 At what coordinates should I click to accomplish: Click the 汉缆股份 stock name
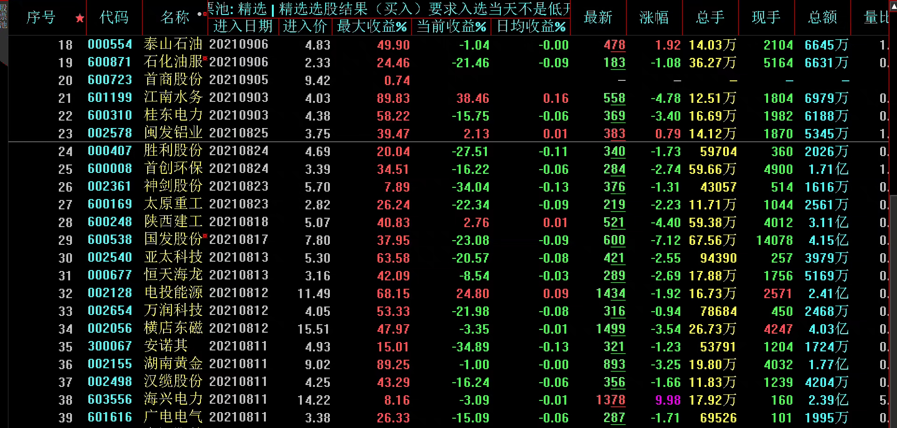173,381
